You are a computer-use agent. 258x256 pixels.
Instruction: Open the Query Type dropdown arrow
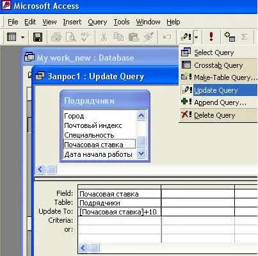click(x=196, y=37)
